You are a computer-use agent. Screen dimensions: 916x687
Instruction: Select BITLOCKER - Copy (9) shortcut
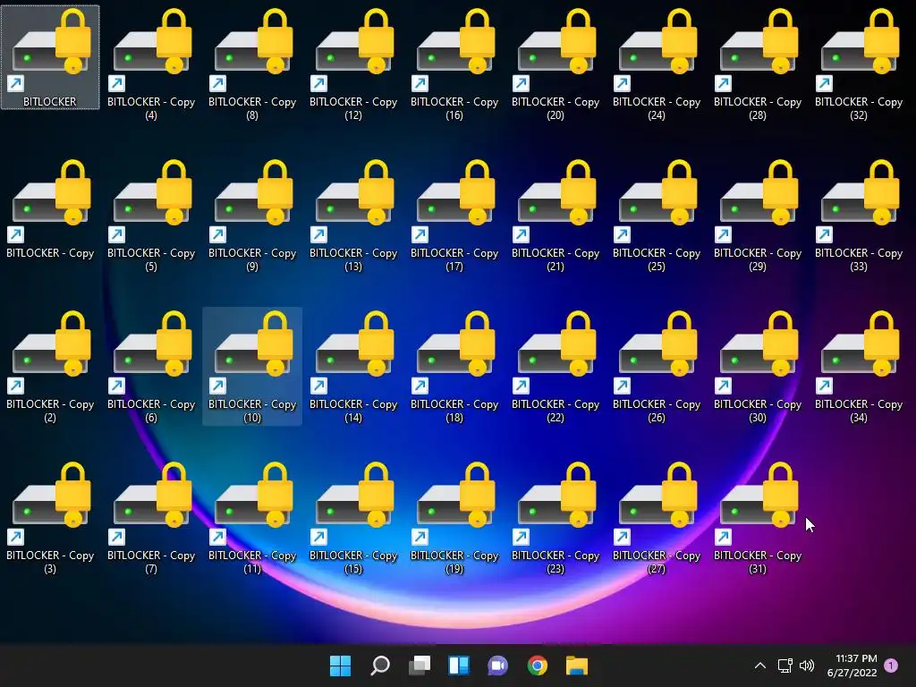[x=252, y=215]
